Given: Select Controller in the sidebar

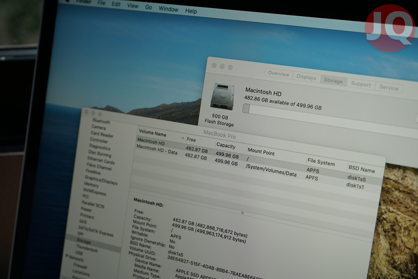Looking at the screenshot, I should click(99, 141).
